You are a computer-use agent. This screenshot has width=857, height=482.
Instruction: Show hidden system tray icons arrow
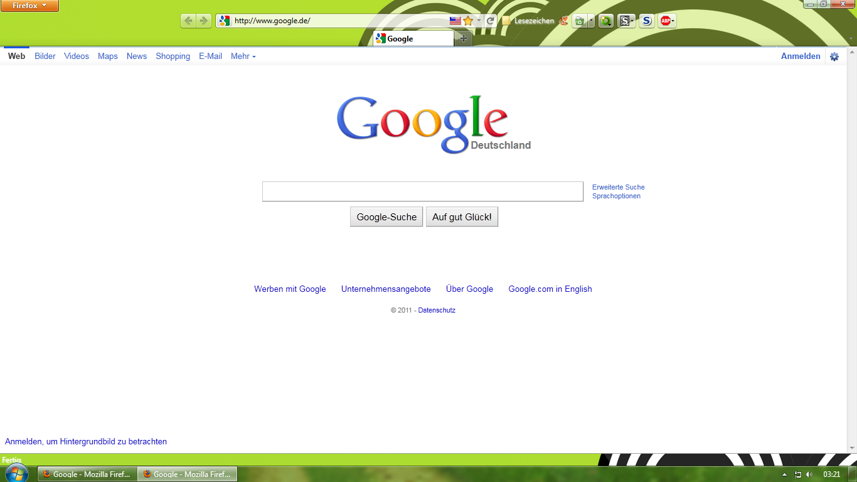point(784,474)
